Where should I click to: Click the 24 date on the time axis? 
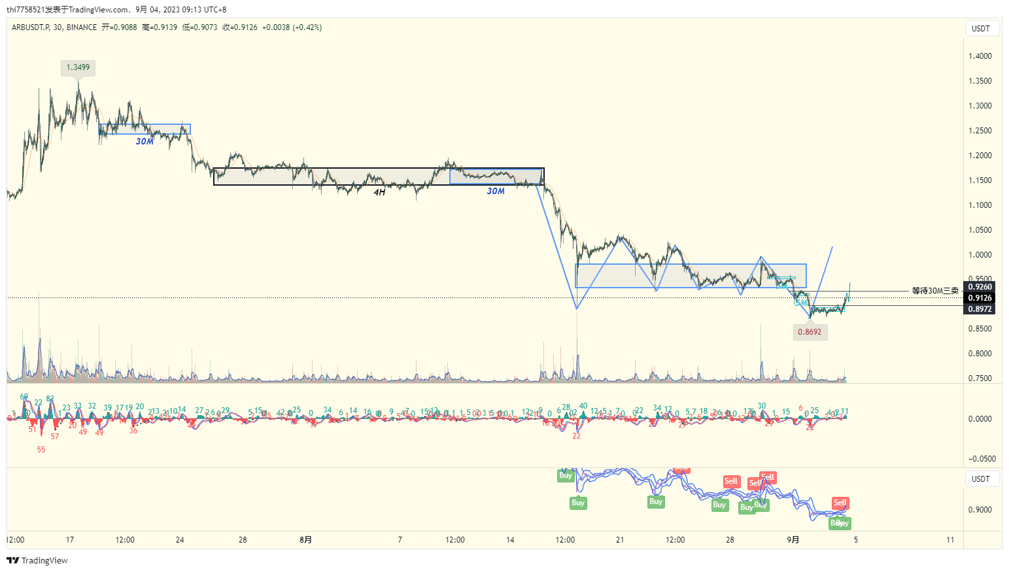[x=180, y=540]
